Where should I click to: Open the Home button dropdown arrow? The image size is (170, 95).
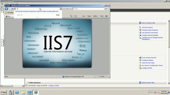(74, 16)
